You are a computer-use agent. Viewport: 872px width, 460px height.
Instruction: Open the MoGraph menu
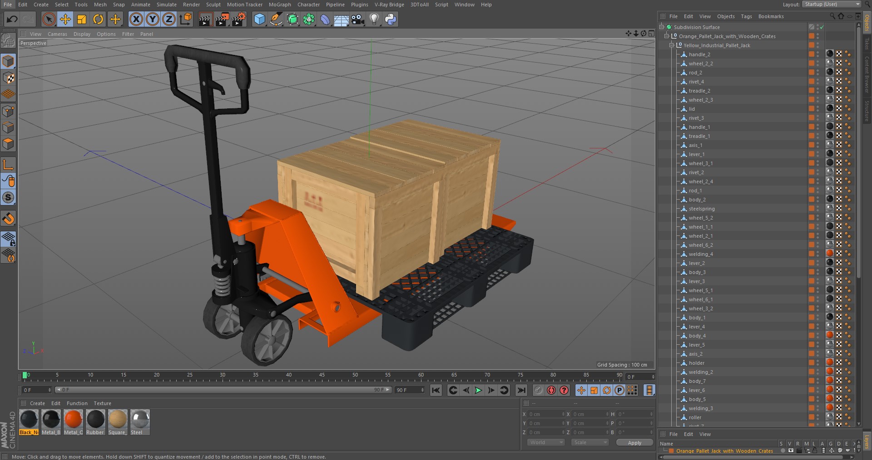[x=280, y=5]
